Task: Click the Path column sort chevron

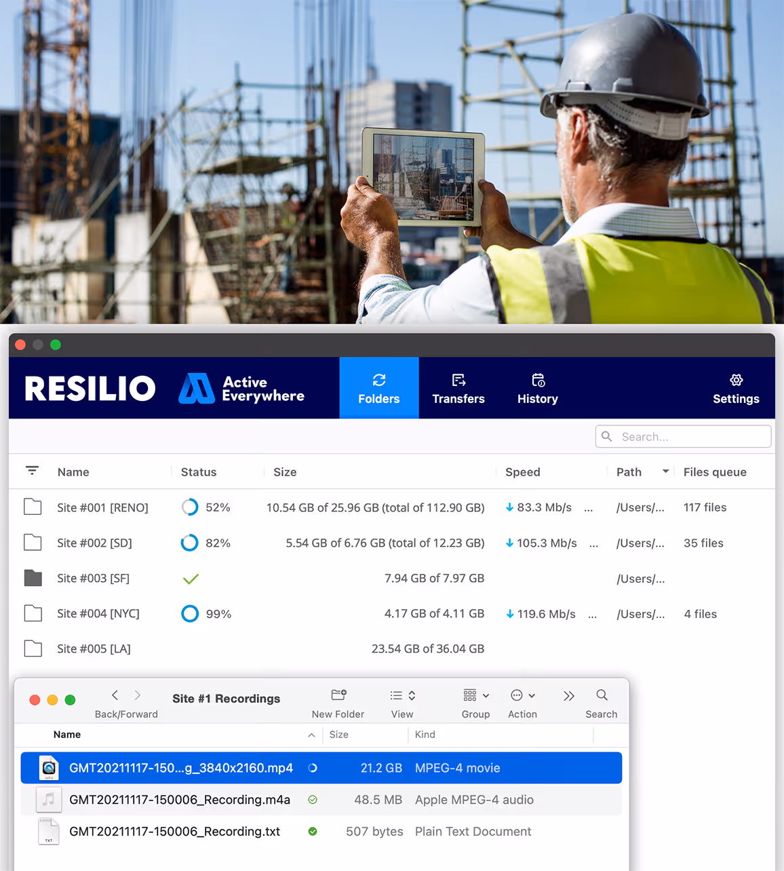Action: [665, 470]
